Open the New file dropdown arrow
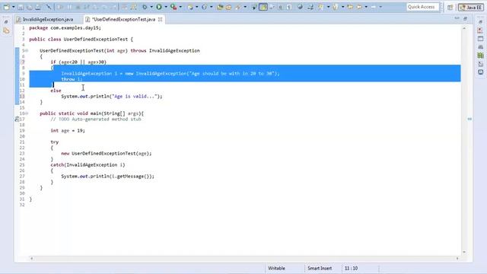Viewport: 487px width, 274px height. click(x=14, y=7)
